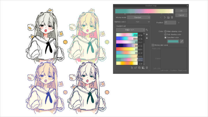
Task: Select the pink-white-teal gradient preset in third row
Action: pos(129,42)
